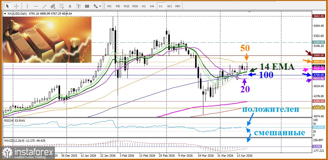Click the 30 Dec 2025 date label
Image resolution: width=328 pixels, height=160 pixels.
point(69,156)
